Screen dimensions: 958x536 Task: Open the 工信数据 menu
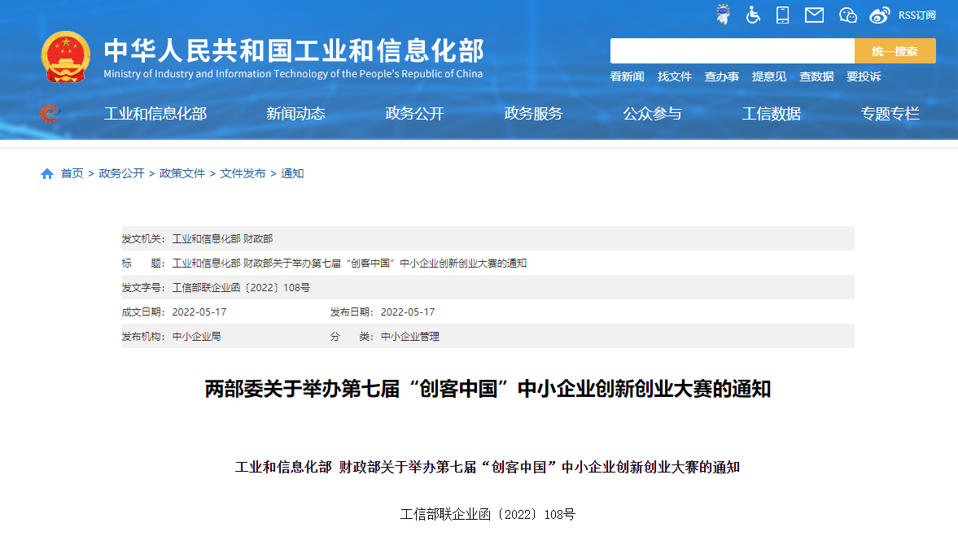[771, 114]
